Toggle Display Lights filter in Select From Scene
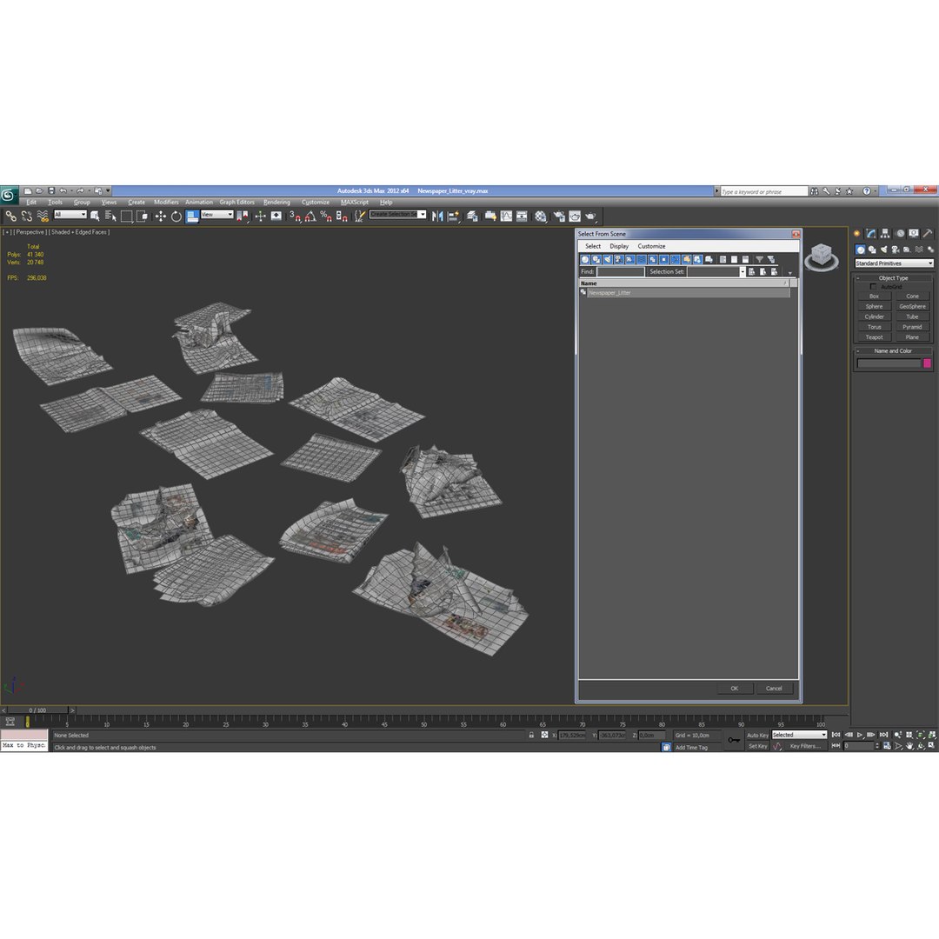Screen dimensions: 939x939 608,259
